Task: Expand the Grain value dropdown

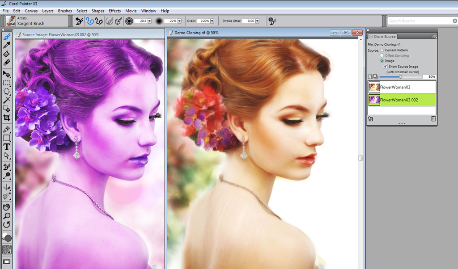Action: click(x=212, y=21)
